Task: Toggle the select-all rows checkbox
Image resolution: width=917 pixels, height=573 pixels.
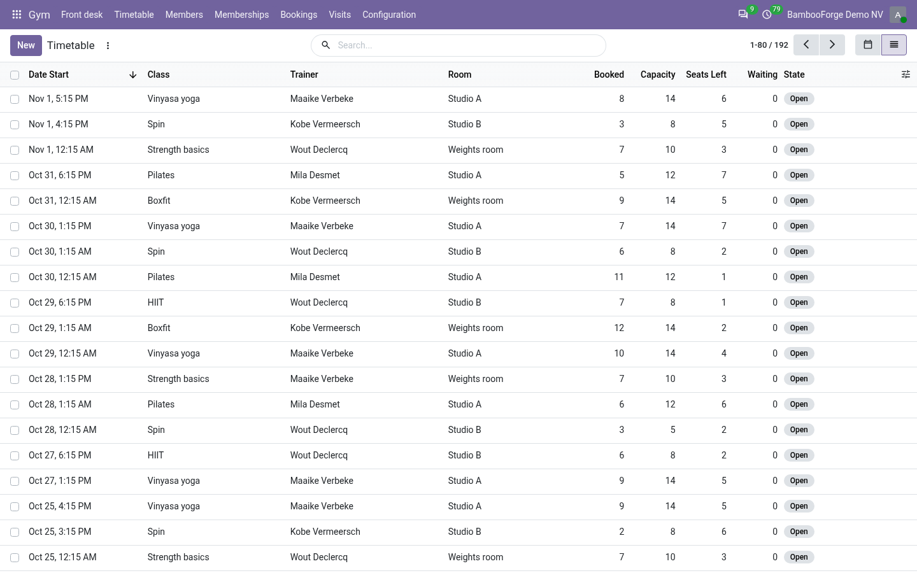Action: click(15, 74)
